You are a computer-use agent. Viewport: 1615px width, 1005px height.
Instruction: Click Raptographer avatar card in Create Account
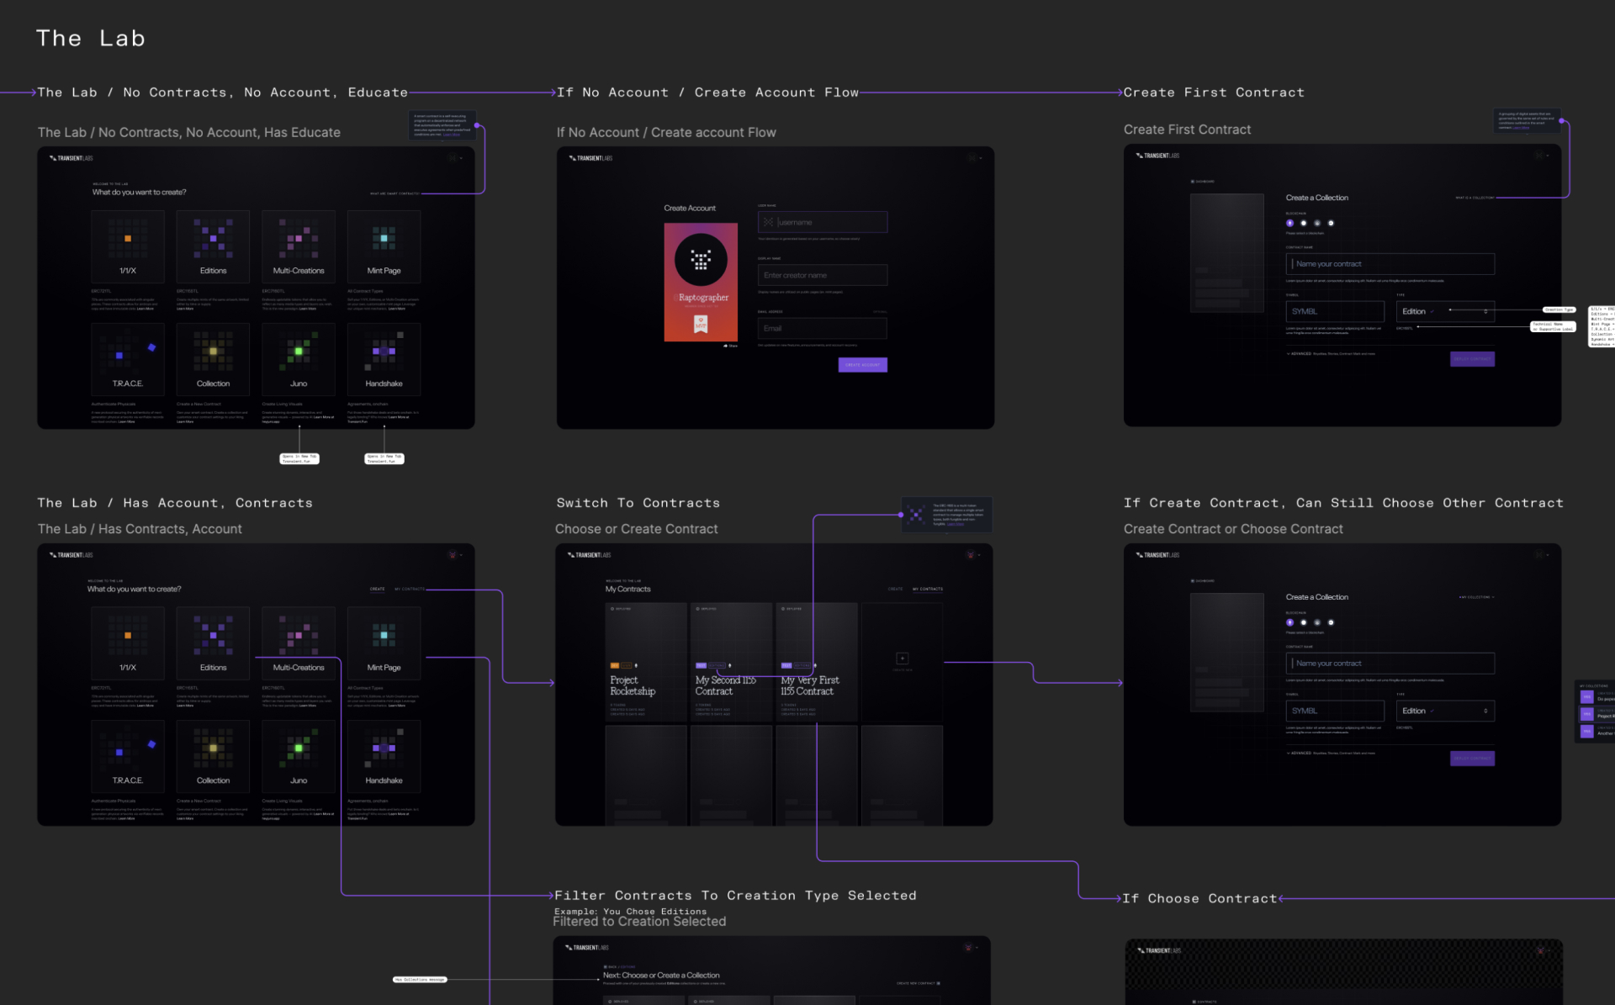point(701,282)
